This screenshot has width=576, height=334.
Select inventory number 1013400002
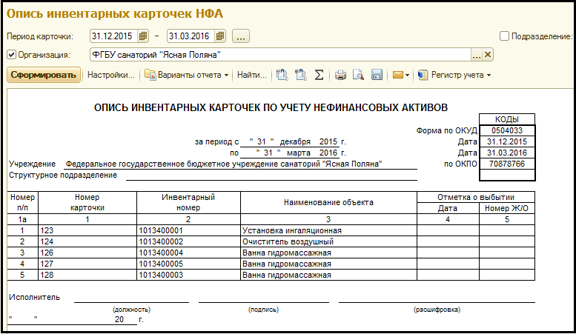[x=188, y=241]
